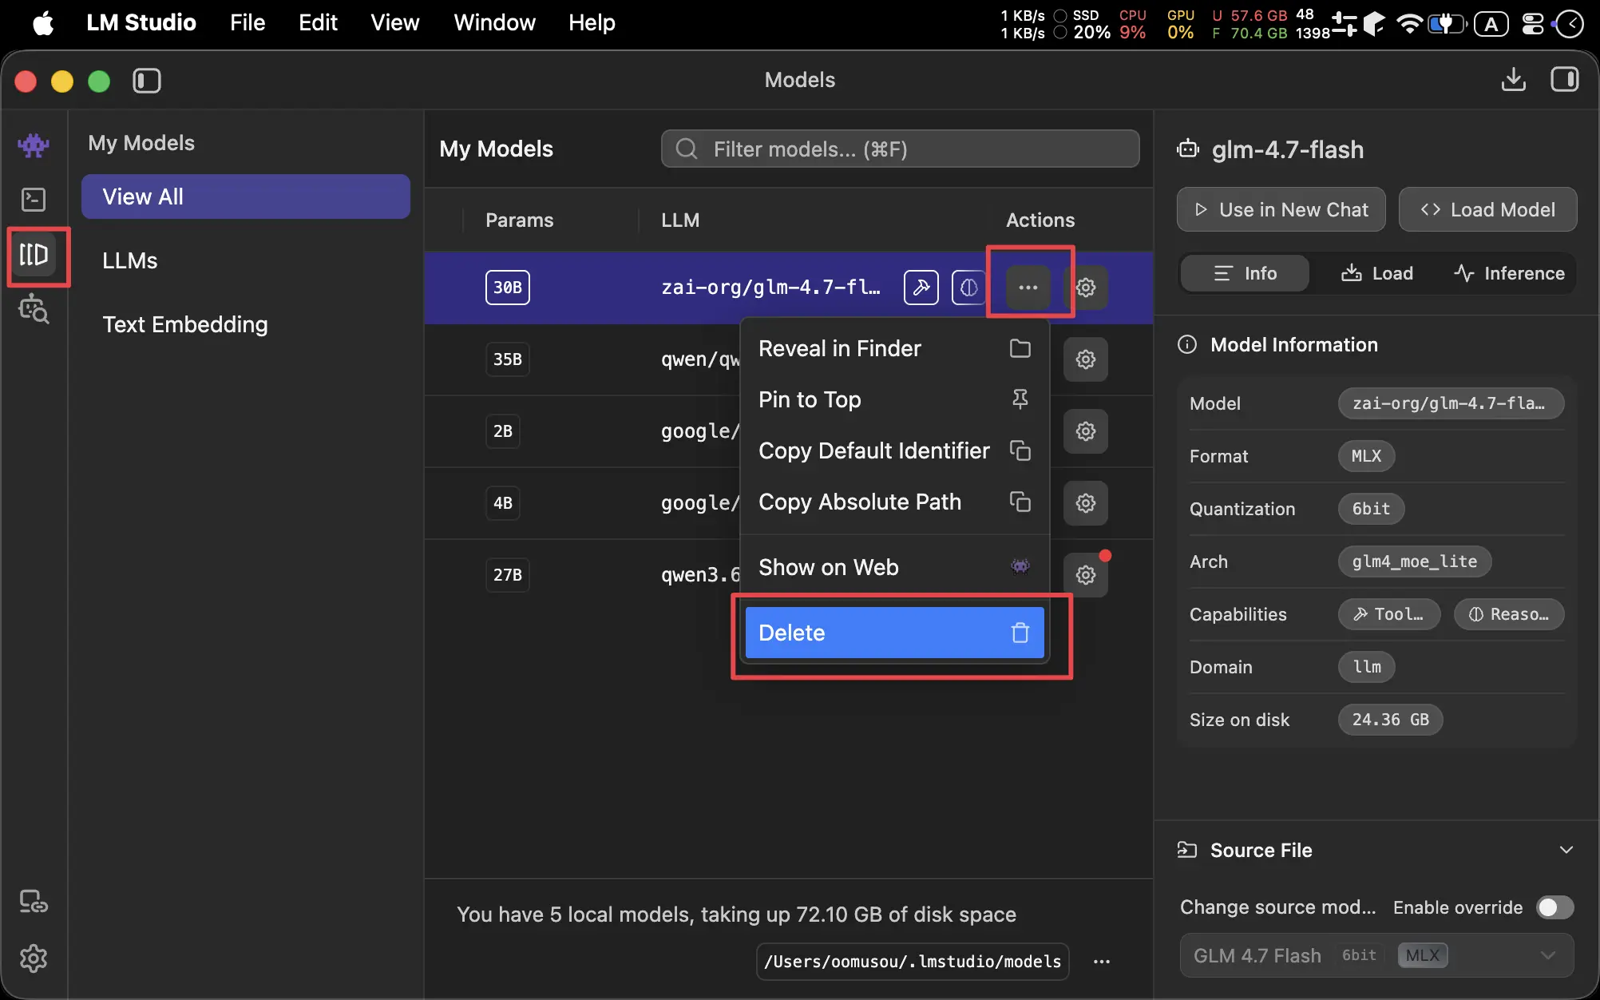
Task: Select LLMs category in sidebar
Action: [x=246, y=260]
